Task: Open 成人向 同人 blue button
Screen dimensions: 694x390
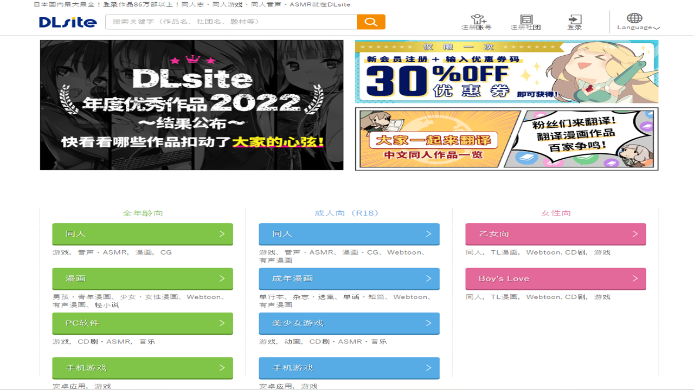Action: (349, 234)
